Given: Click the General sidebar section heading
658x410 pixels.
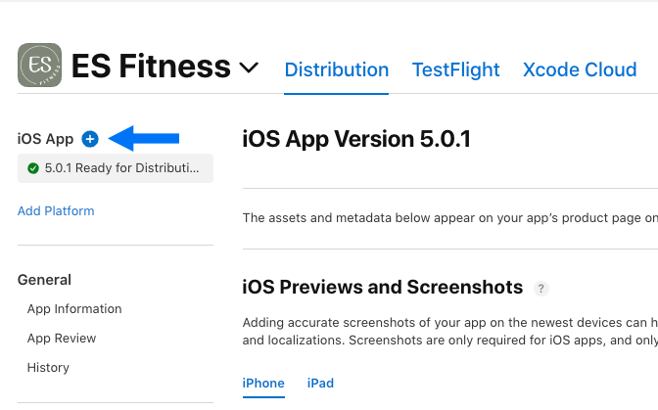Looking at the screenshot, I should pyautogui.click(x=44, y=280).
